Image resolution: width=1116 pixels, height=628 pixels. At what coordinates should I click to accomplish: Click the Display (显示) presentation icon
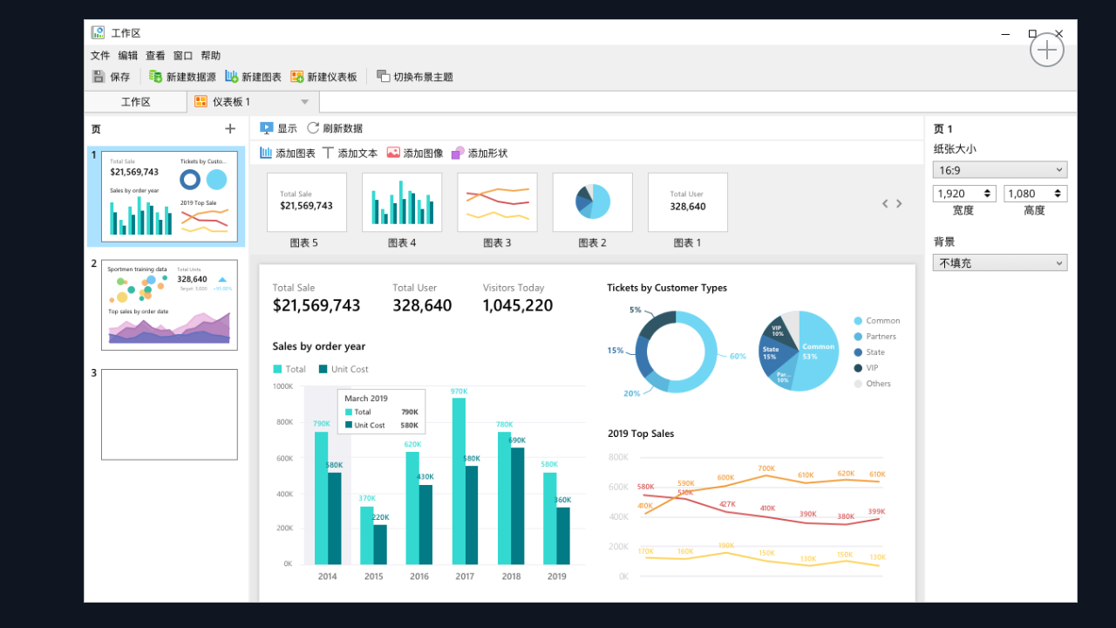point(267,128)
